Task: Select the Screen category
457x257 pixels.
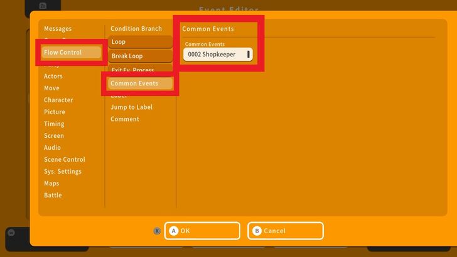Action: 54,136
